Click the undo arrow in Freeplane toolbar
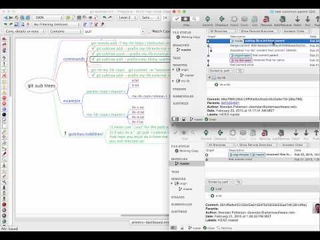The width and height of the screenshot is (320, 240). click(x=105, y=17)
